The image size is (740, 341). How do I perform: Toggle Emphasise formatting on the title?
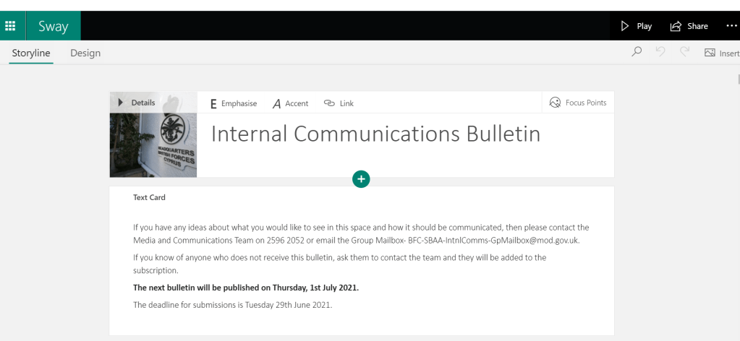[x=233, y=103]
